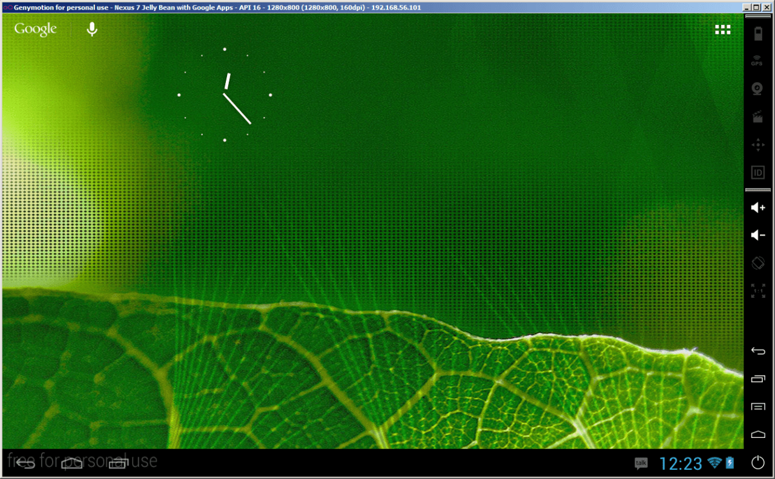Open the analog clock widget
The width and height of the screenshot is (775, 479).
point(225,95)
